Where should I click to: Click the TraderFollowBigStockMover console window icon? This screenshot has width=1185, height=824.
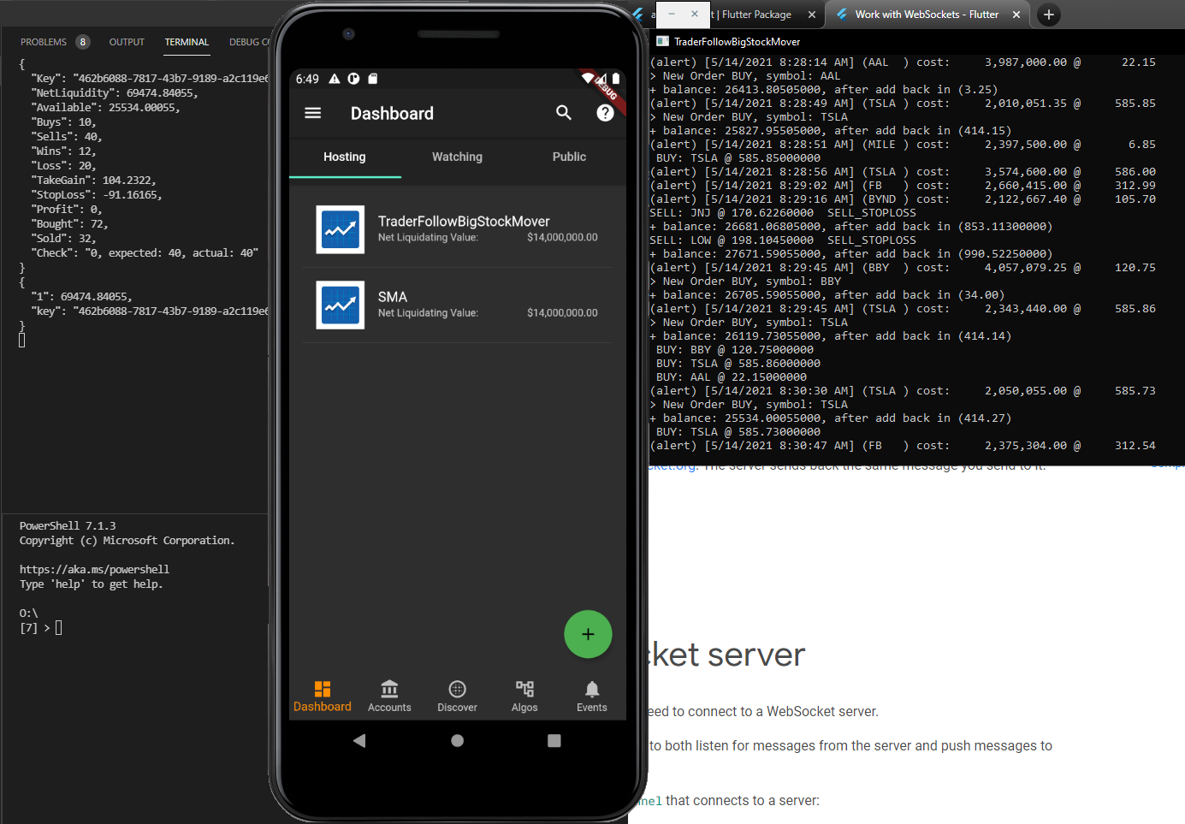point(662,41)
